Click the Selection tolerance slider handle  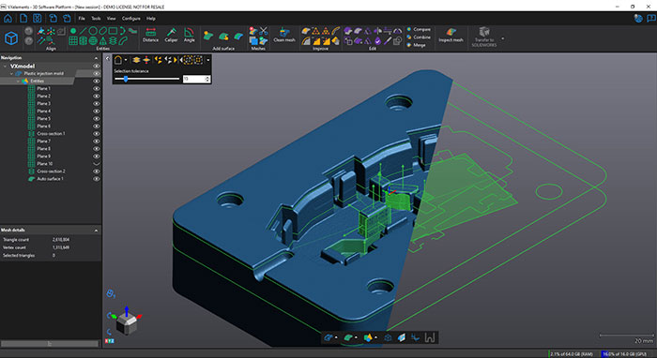[x=126, y=79]
